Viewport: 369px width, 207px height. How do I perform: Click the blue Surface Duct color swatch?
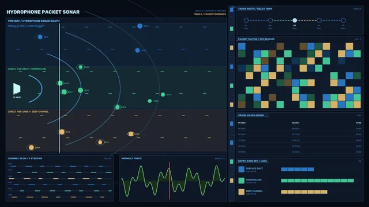point(241,169)
